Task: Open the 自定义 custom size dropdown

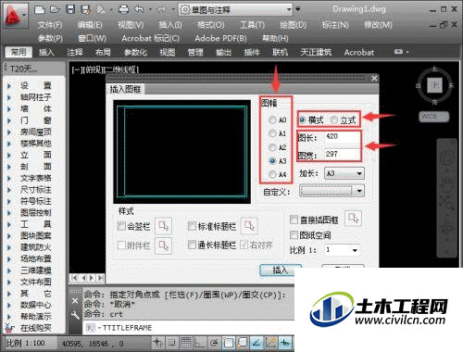Action: [332, 191]
